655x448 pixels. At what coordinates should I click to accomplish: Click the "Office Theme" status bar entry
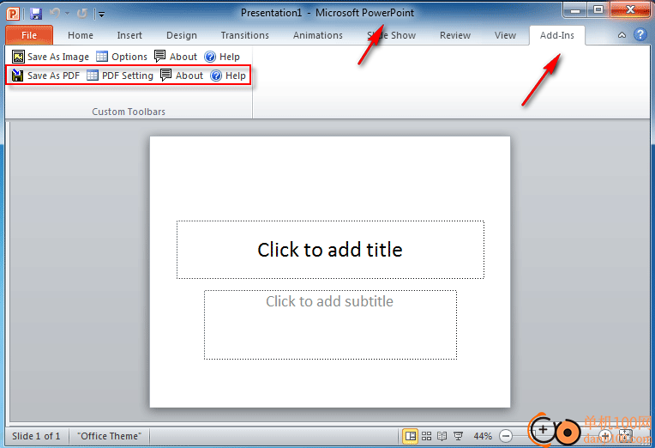[110, 436]
